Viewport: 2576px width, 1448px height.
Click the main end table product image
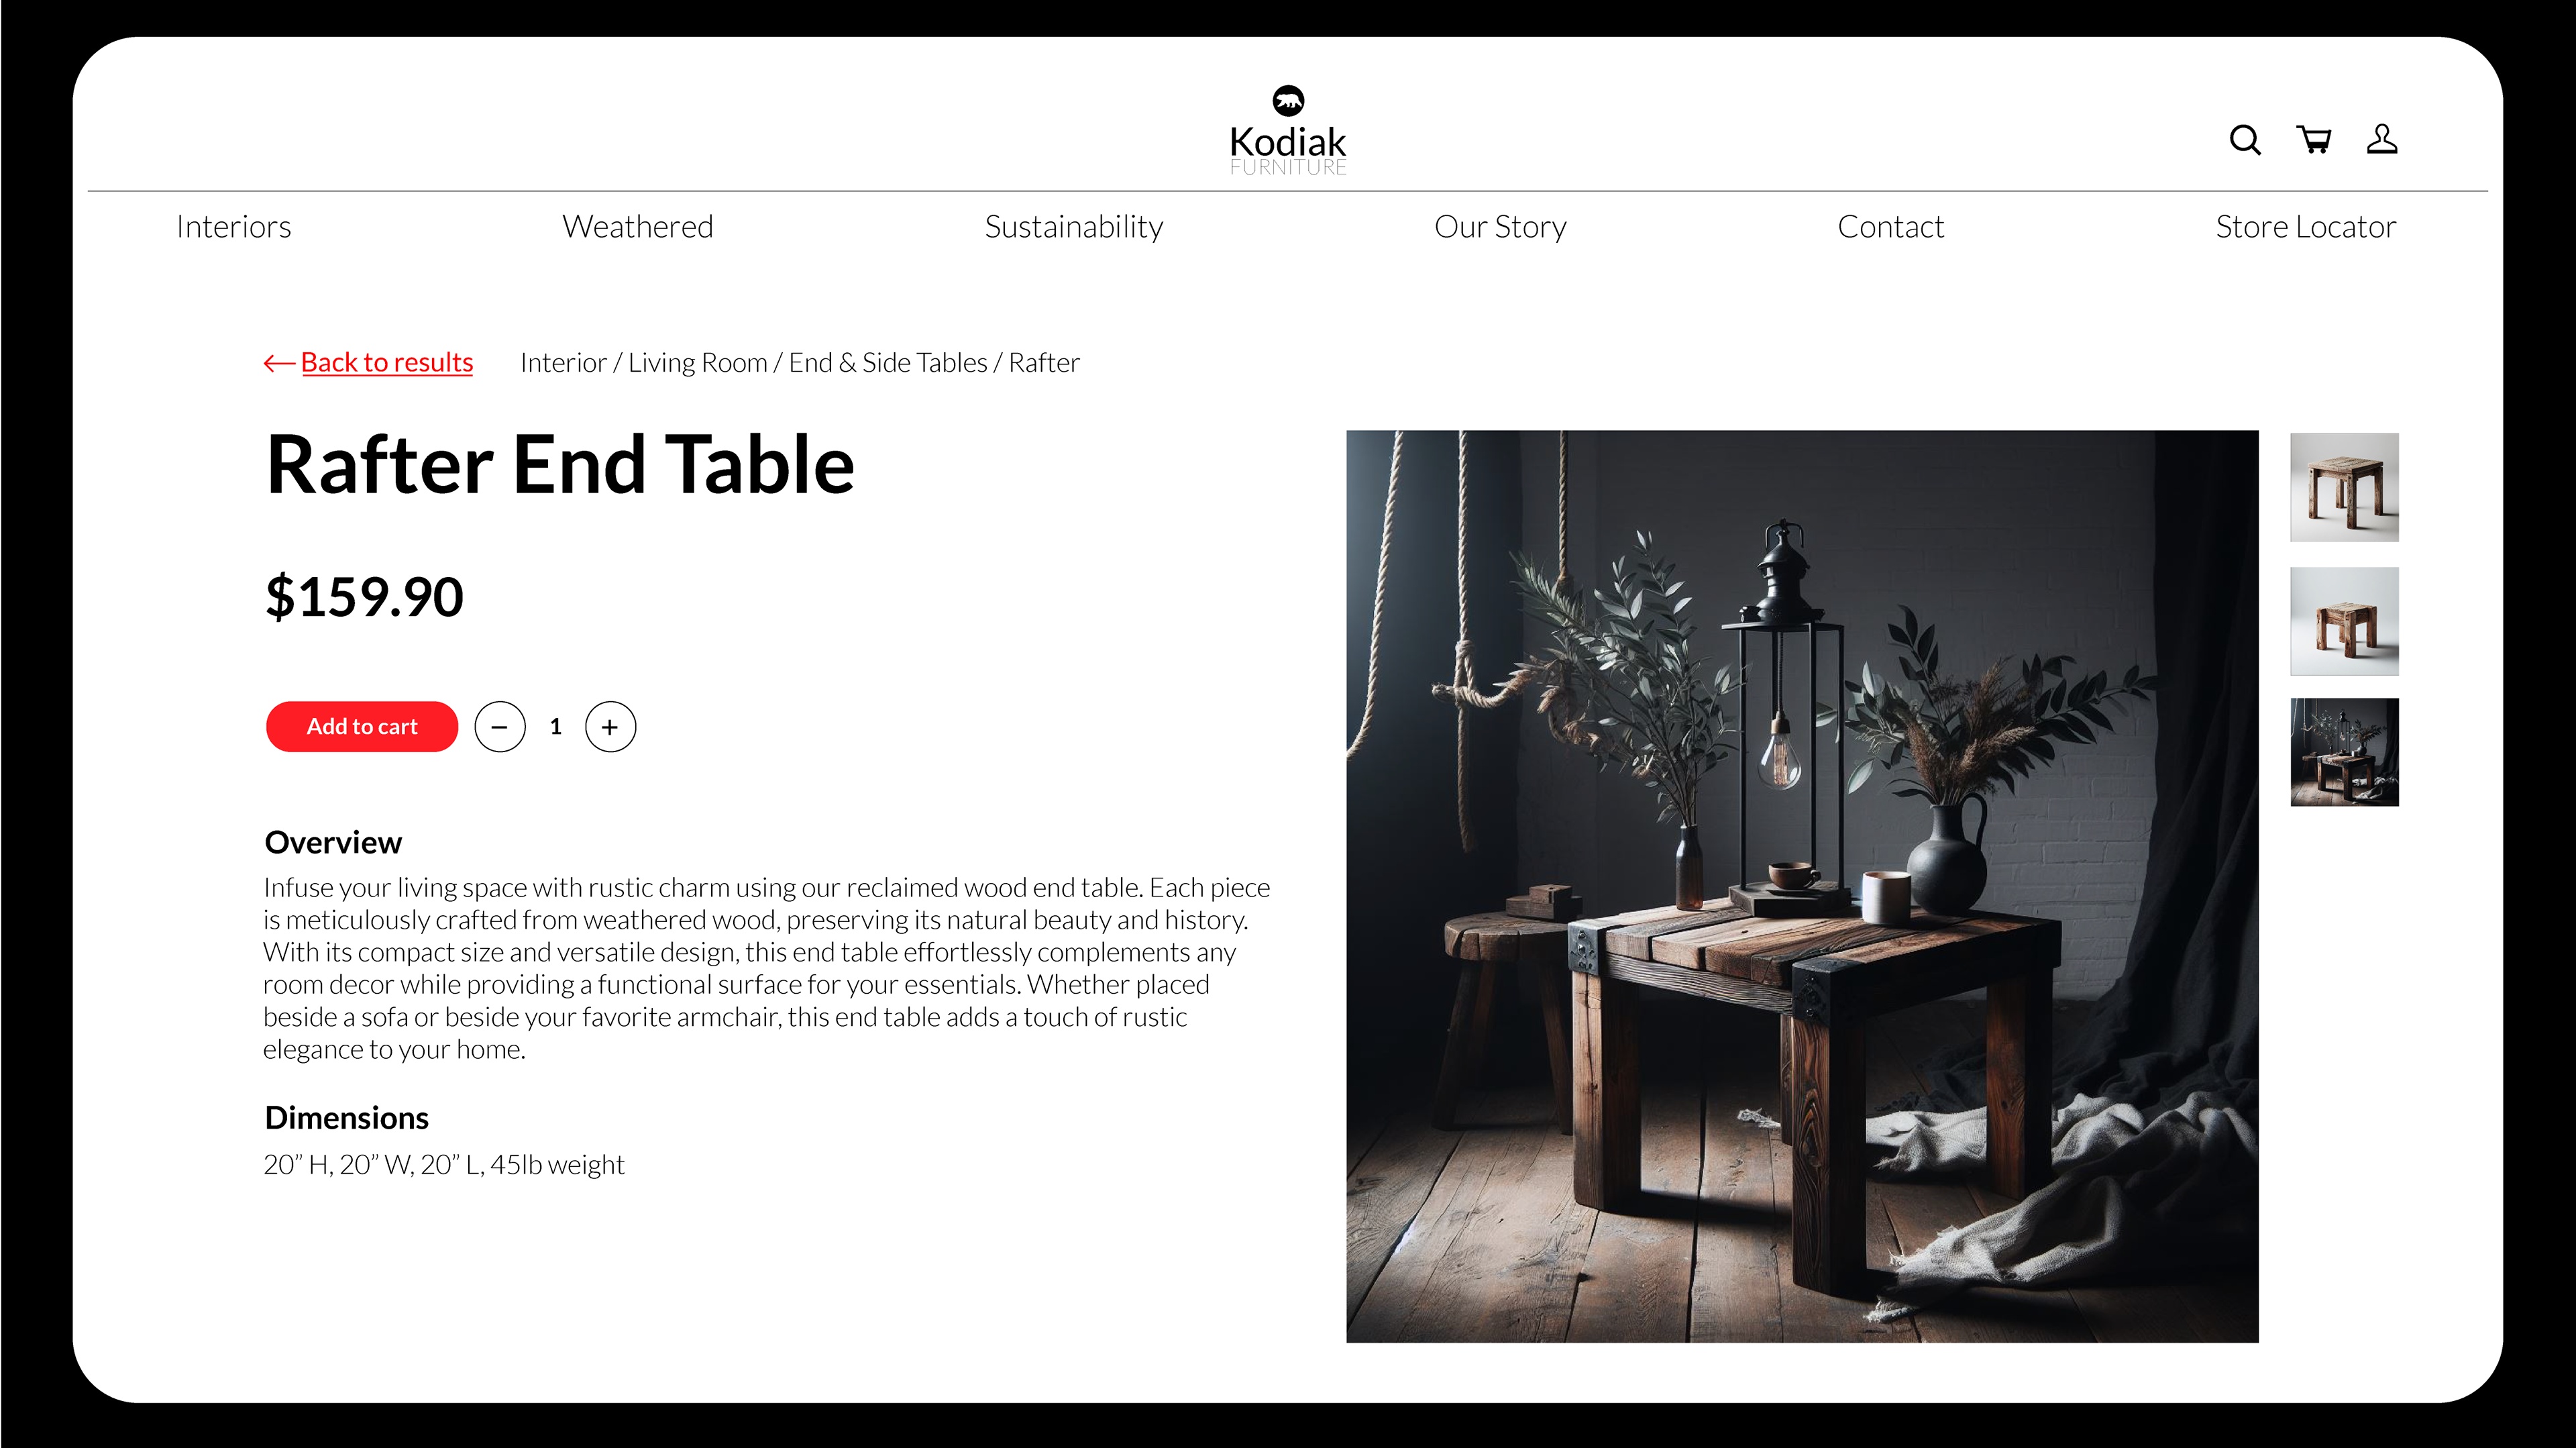(x=1802, y=886)
